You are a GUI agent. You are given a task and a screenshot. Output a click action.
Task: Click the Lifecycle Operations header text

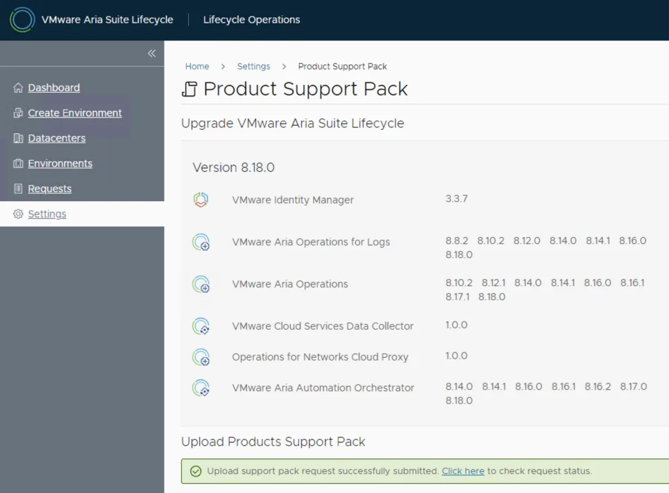coord(252,20)
